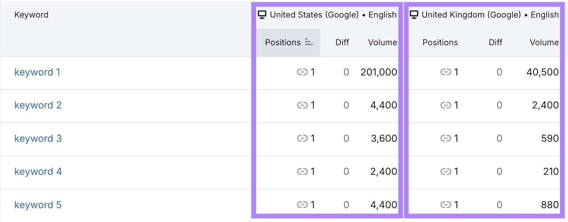Click the sort icon beside US Positions
The height and width of the screenshot is (222, 568).
point(309,42)
